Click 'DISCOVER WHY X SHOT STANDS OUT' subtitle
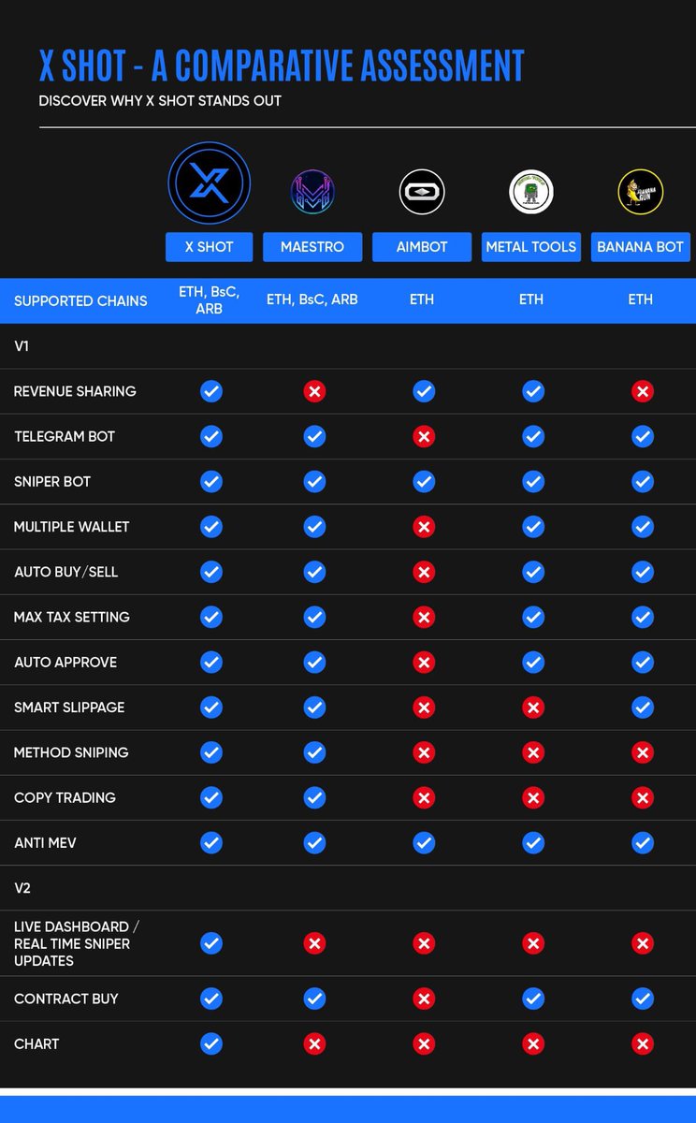The height and width of the screenshot is (1123, 696). click(160, 100)
